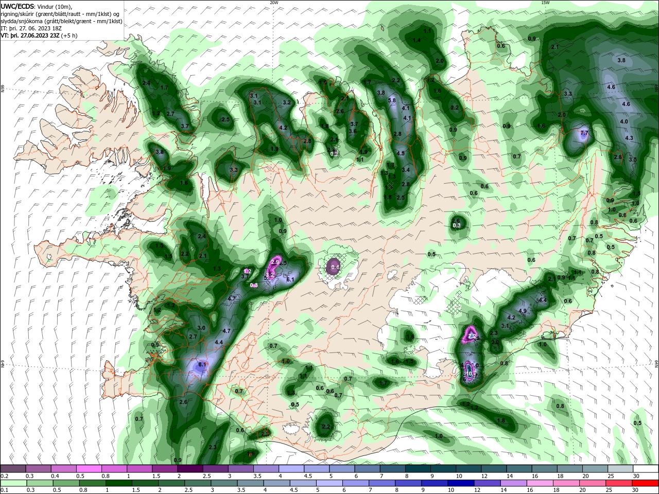Screen dimensions: 659x494
Task: Click the lower legend dark green swatch between 1 and 1.5
Action: tap(118, 483)
